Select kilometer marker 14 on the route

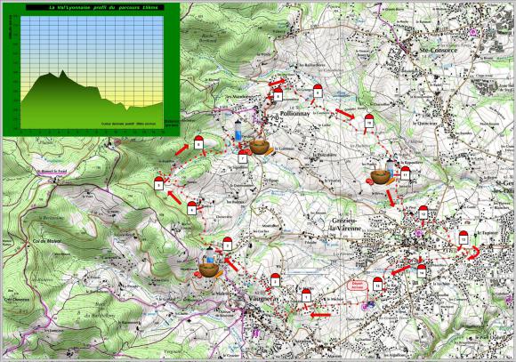click(x=421, y=271)
